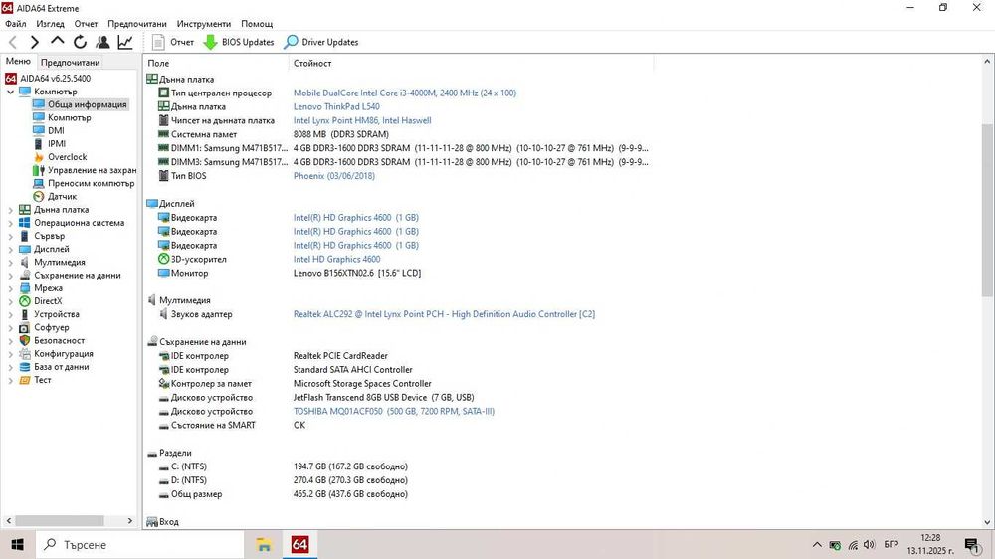Select Компютър sub-item under the Компютър node
Viewport: 995px width, 559px height.
click(x=62, y=117)
